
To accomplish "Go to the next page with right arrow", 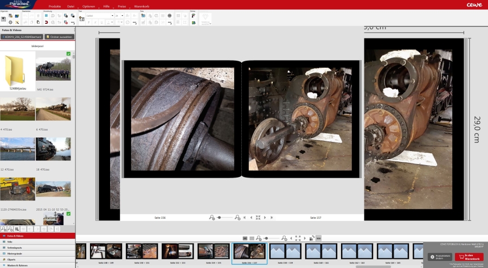I will click(265, 217).
